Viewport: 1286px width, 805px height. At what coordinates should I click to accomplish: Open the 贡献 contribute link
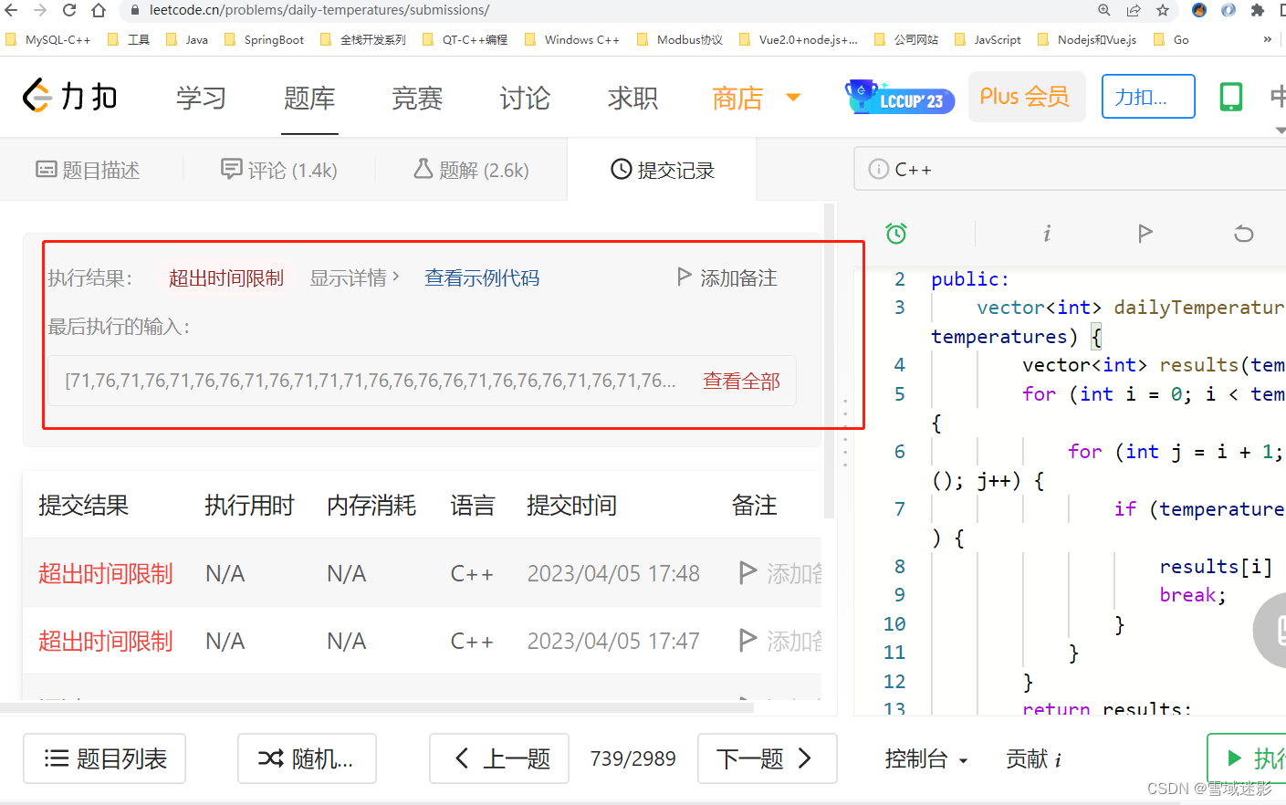point(1033,758)
